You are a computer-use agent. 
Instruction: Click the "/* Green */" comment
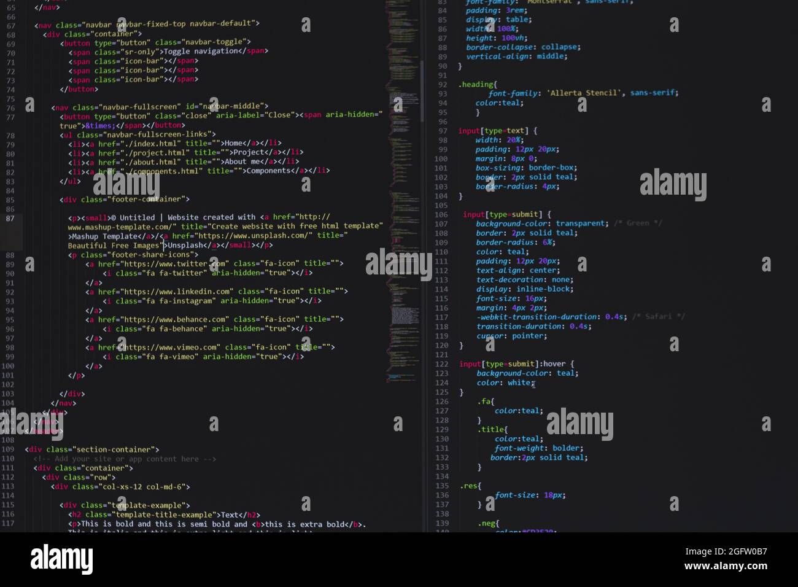[x=638, y=224]
